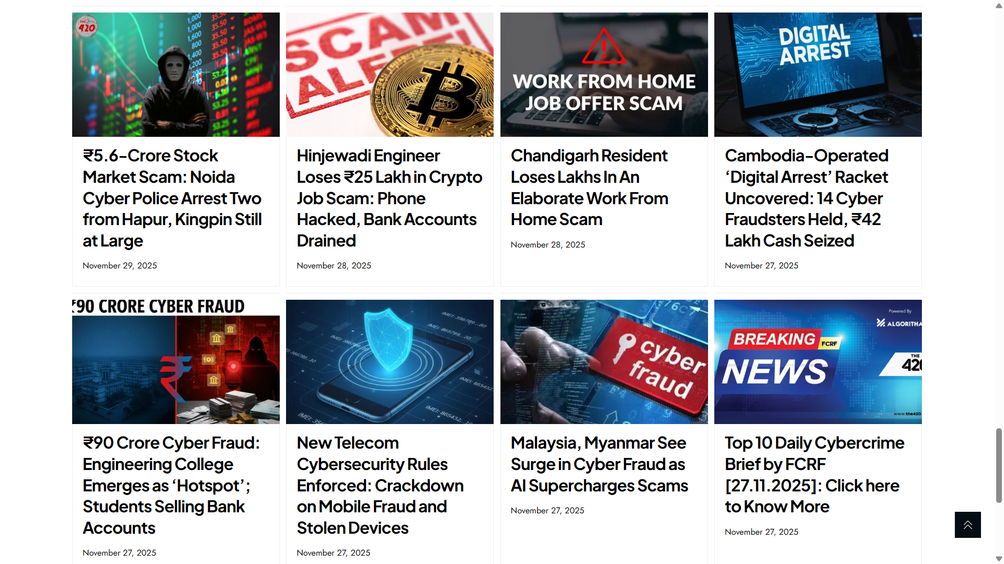Viewport: 1004px width, 564px height.
Task: Click the cyber fraud red key image
Action: [x=604, y=362]
